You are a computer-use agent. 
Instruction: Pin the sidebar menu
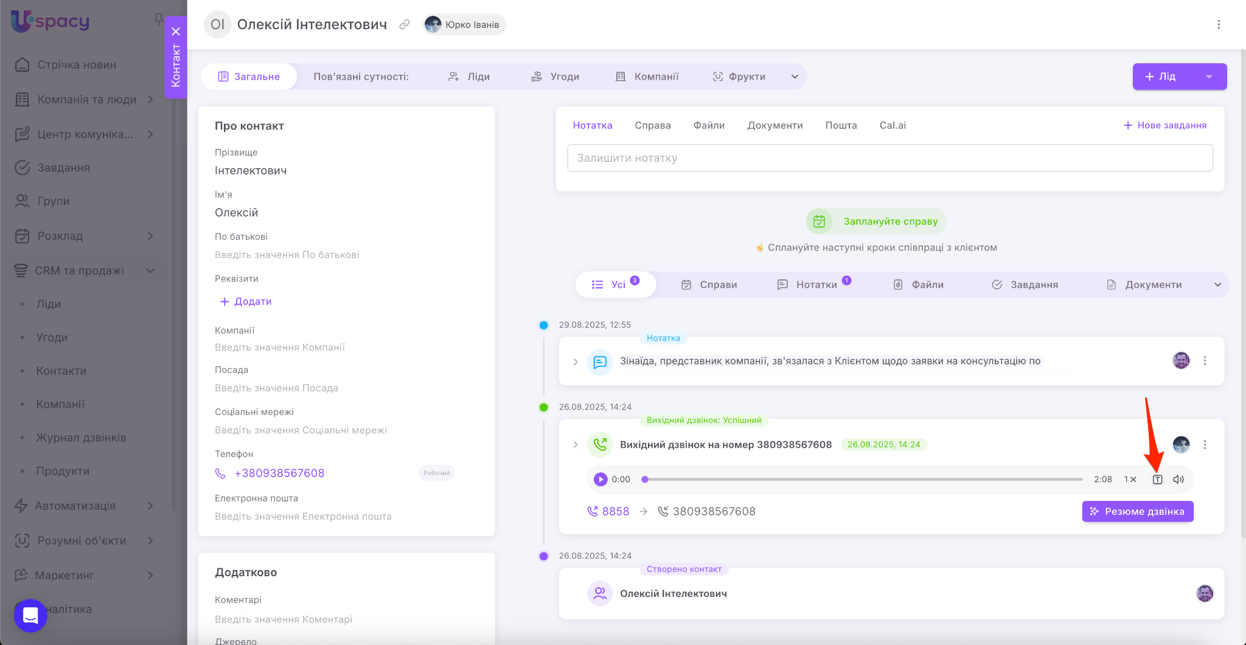159,19
